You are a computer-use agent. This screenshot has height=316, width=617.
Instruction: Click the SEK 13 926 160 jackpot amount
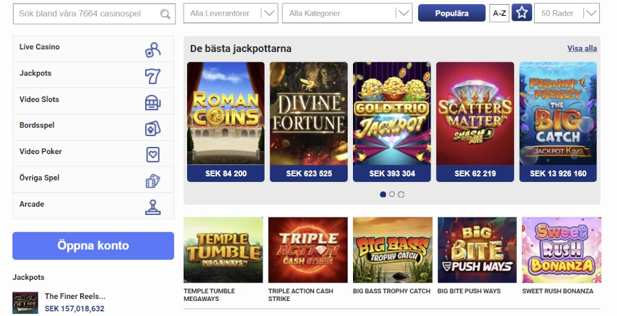558,174
